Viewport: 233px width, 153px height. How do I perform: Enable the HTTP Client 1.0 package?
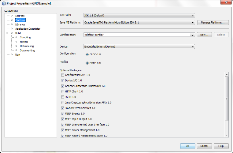coord(62,92)
